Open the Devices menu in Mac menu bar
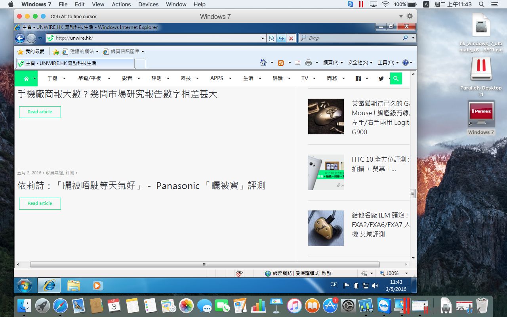Screen dimensions: 507x317 (148, 4)
